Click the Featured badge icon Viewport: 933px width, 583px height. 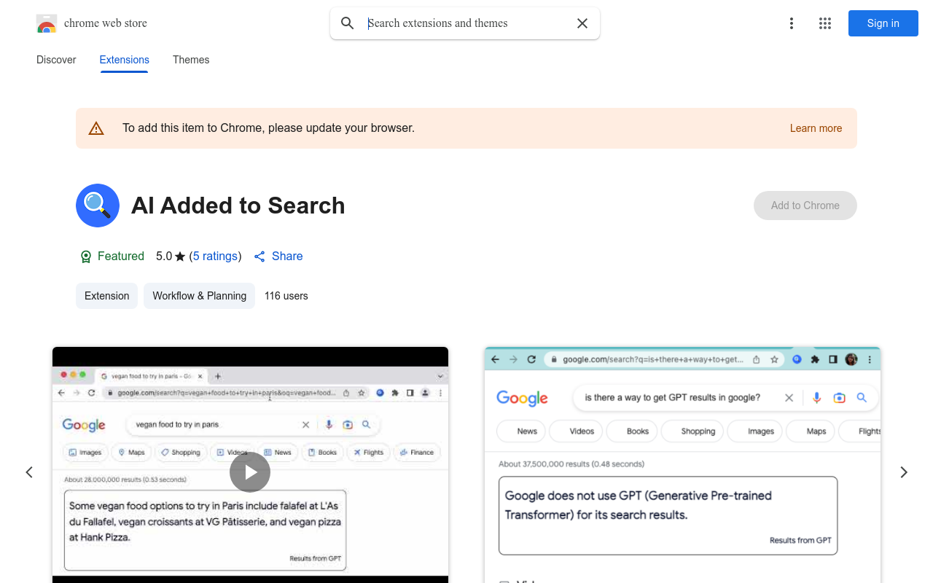(x=86, y=257)
